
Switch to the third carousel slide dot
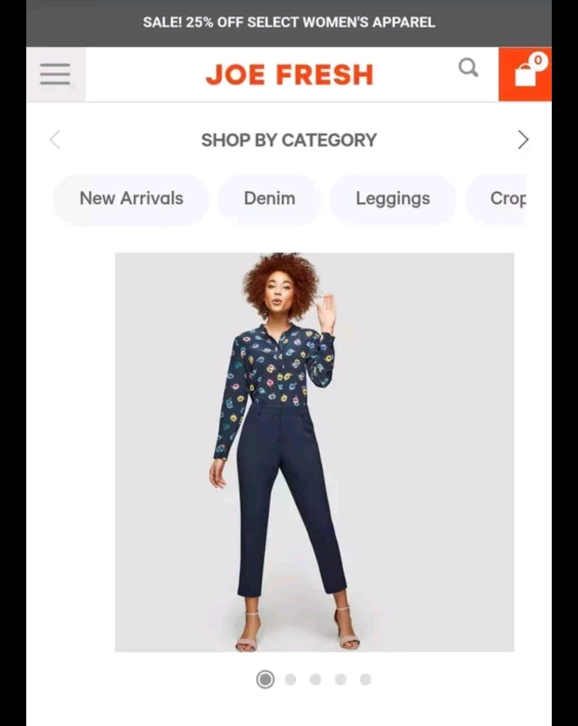pos(315,679)
